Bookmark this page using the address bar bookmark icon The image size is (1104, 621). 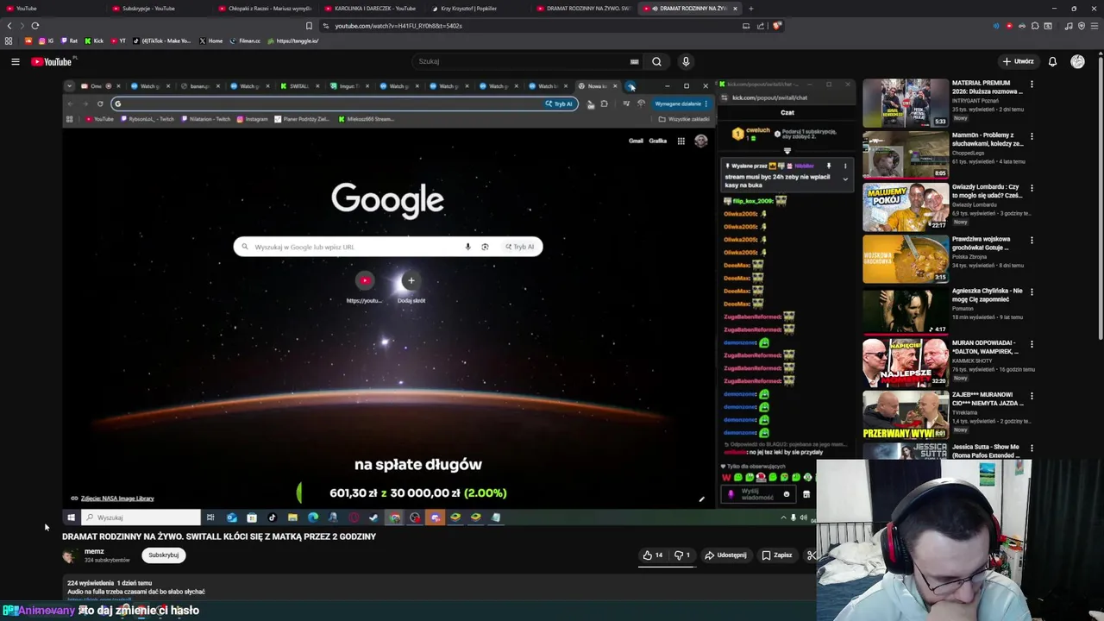309,26
